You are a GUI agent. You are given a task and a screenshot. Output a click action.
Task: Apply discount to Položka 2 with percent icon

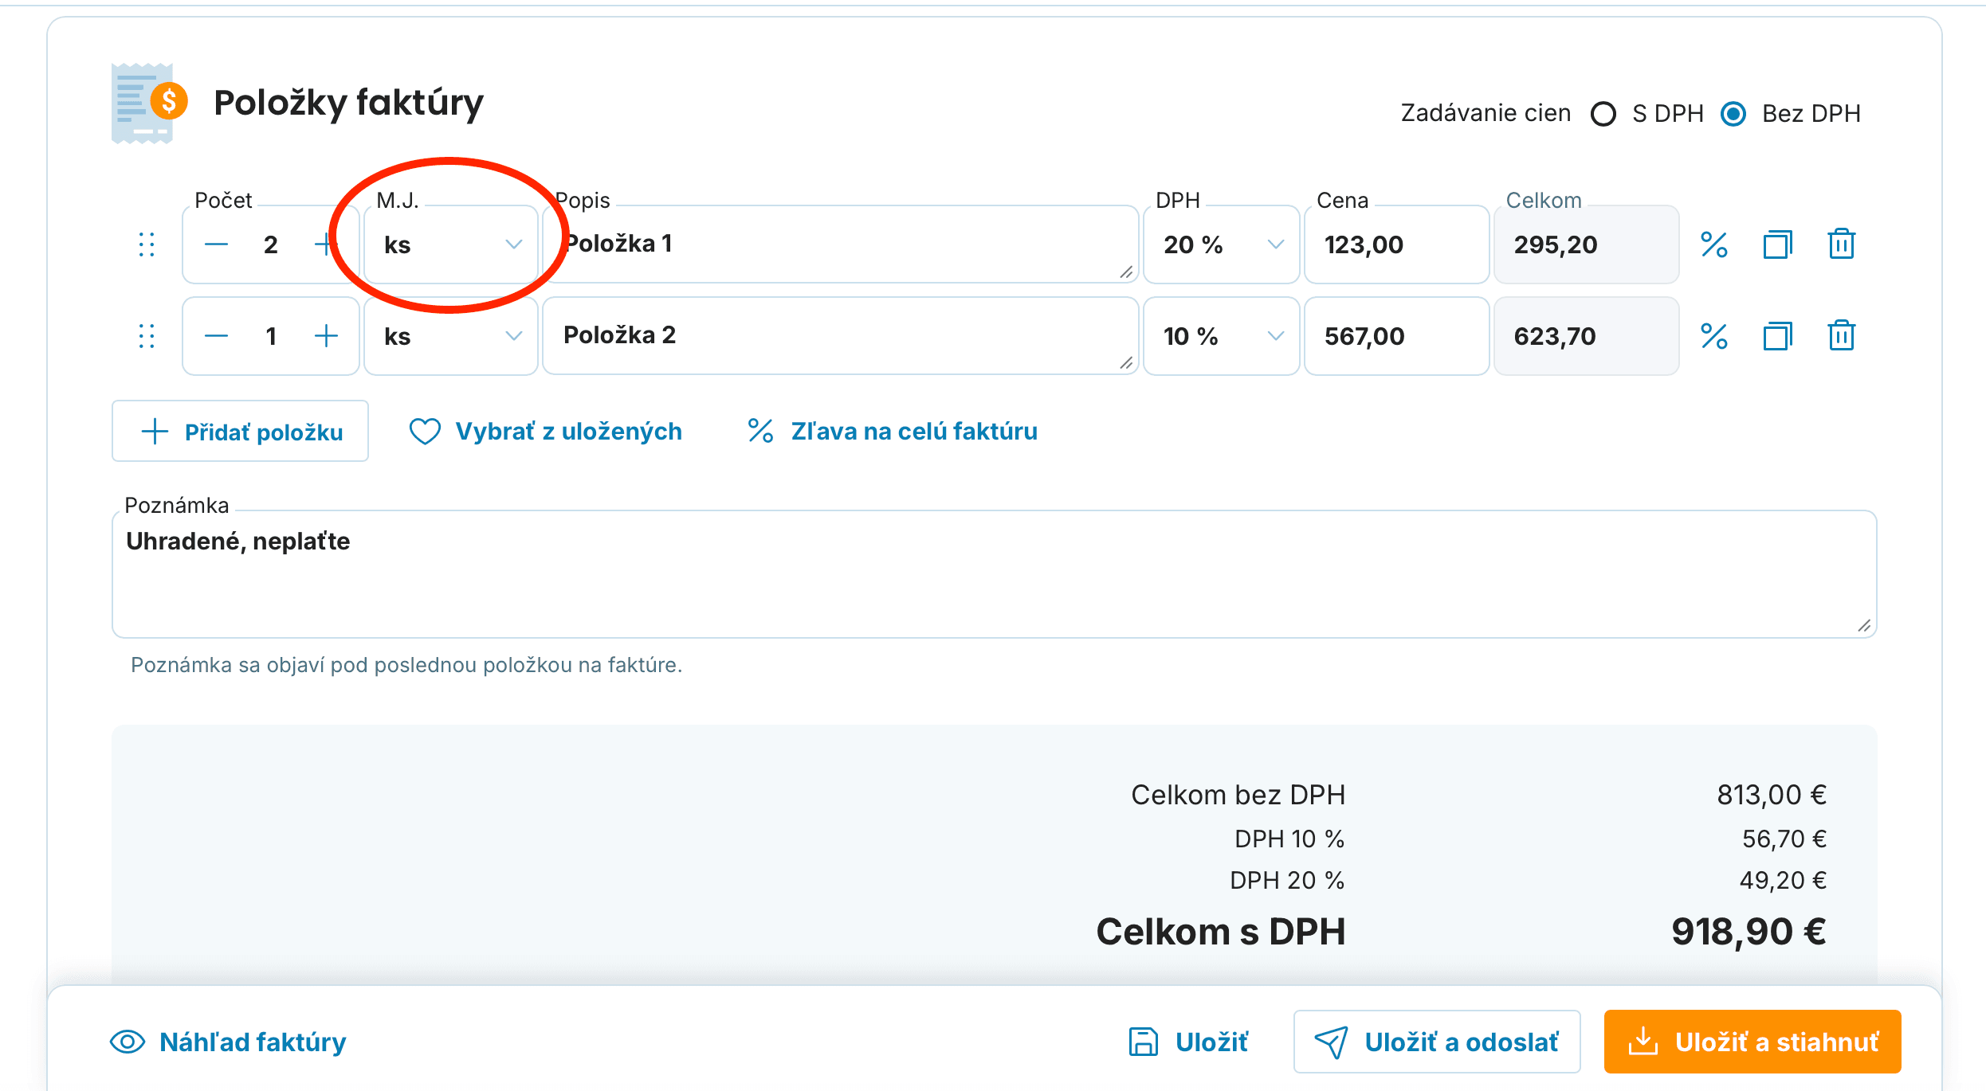(x=1714, y=336)
